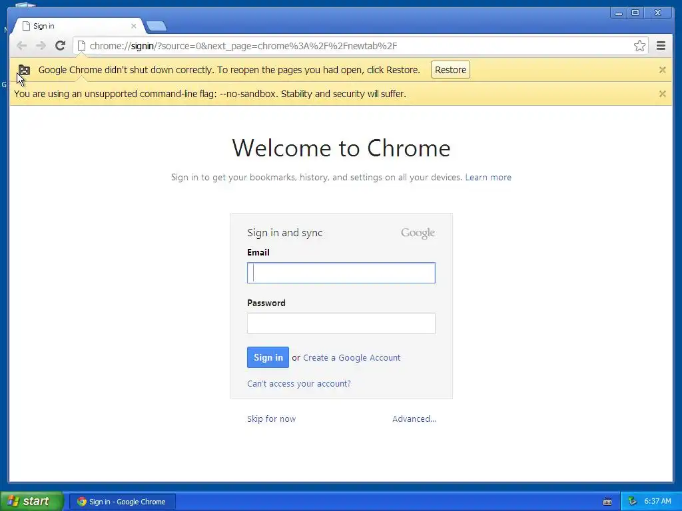Screen dimensions: 682x511
Task: Open the Chrome hamburger menu
Action: click(x=661, y=46)
